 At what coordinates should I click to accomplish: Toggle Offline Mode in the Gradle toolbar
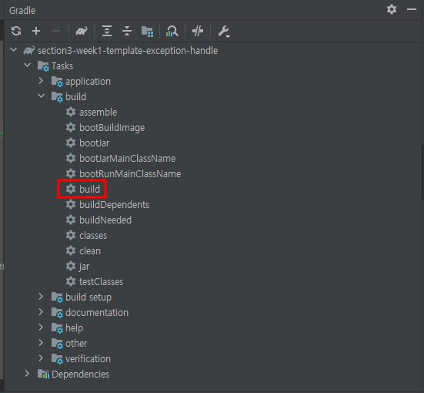click(x=198, y=31)
